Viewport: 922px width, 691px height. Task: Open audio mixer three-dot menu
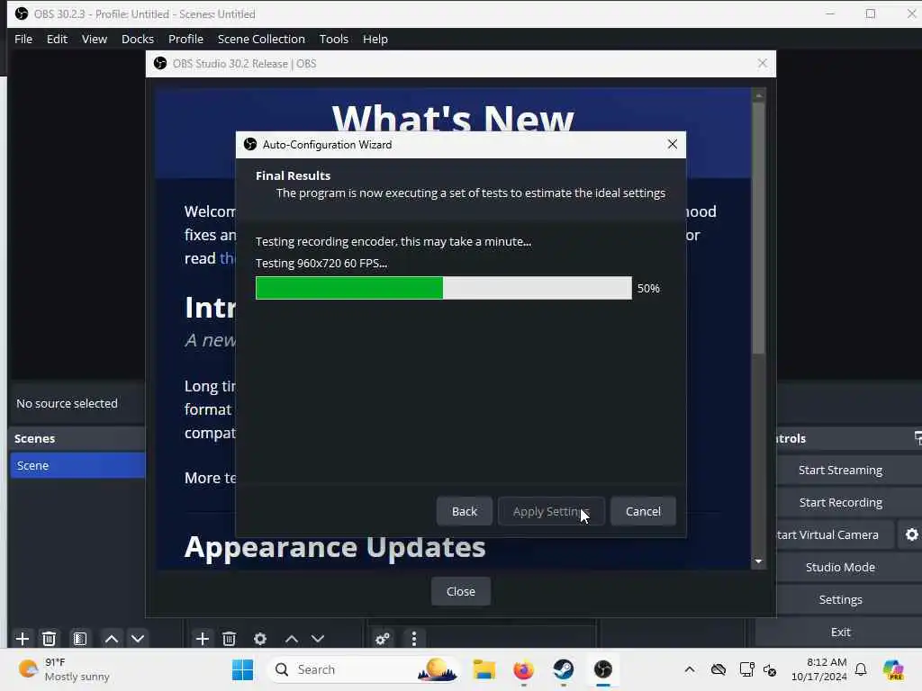coord(414,638)
